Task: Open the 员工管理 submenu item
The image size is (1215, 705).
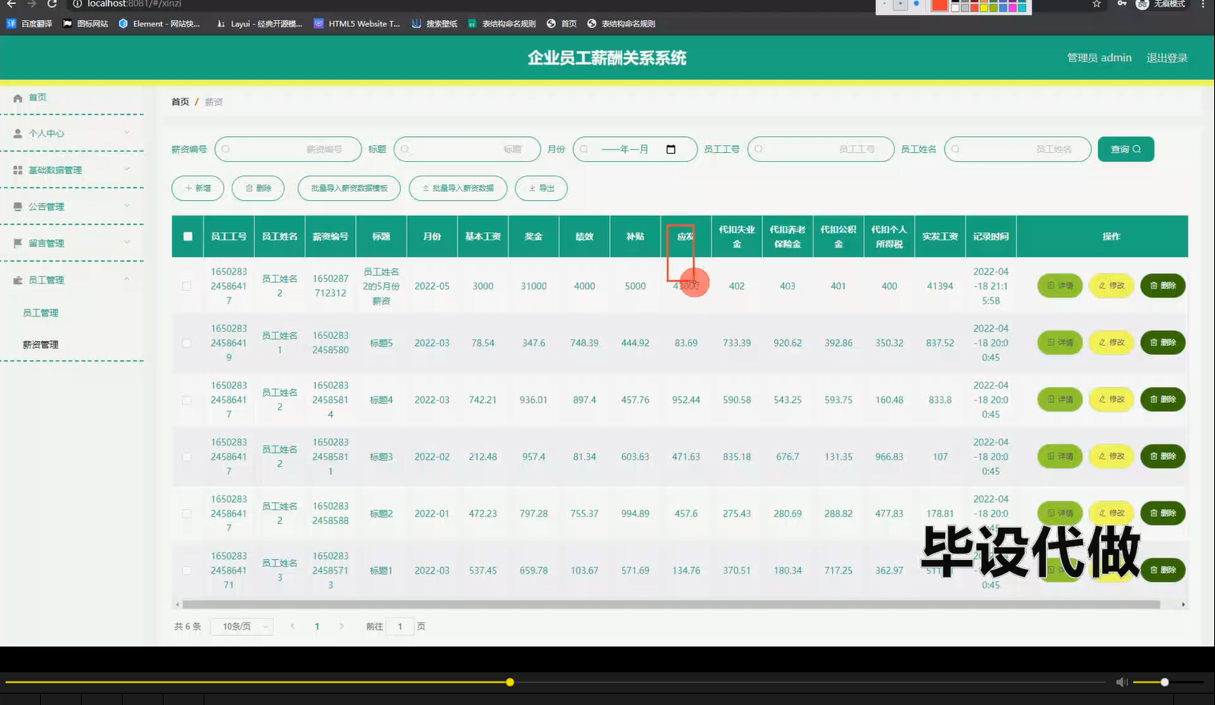Action: 41,313
